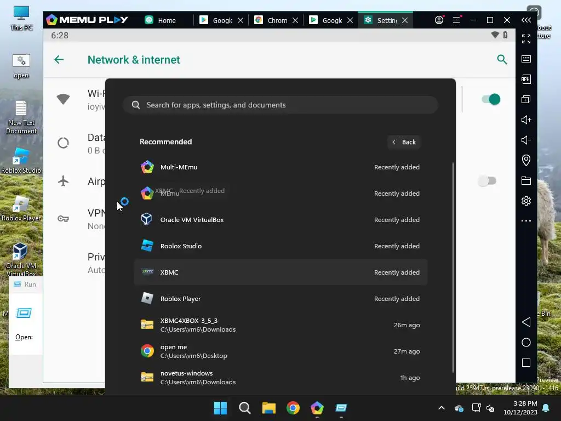Open the shared folder icon in MEmu sidebar
This screenshot has width=561, height=421.
click(x=526, y=180)
